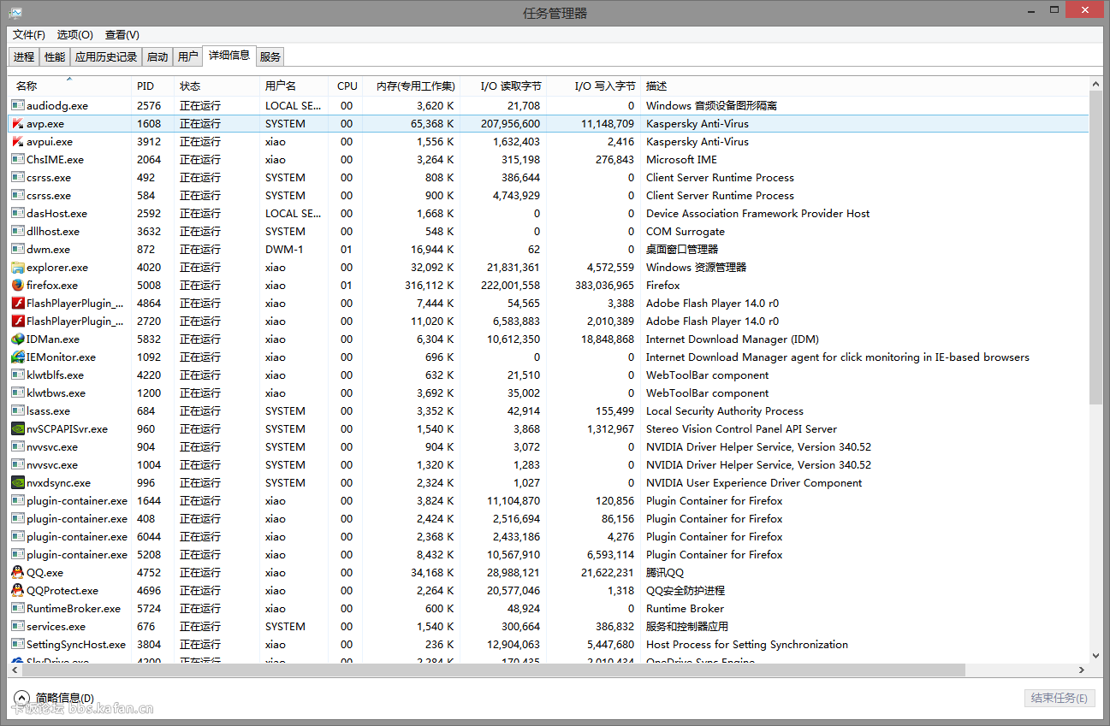Click the 结束任务(E) button

(1060, 698)
